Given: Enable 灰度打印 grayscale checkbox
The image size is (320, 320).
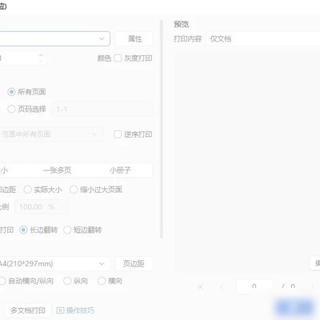Looking at the screenshot, I should click(118, 58).
